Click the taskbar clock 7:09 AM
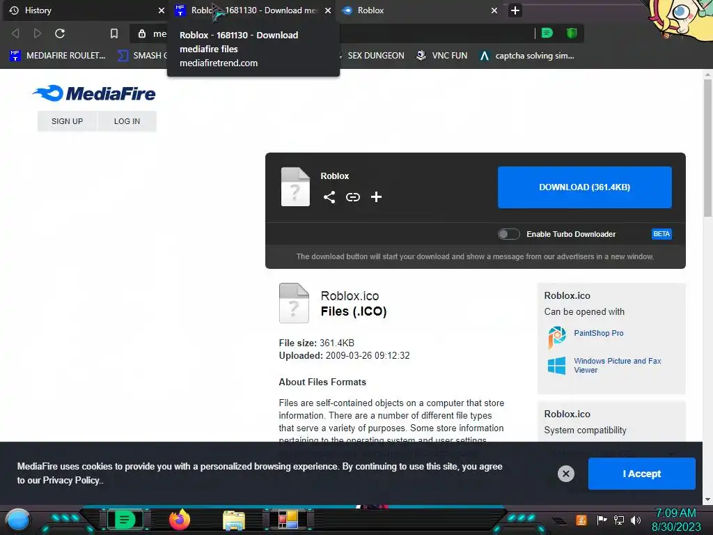This screenshot has height=535, width=713. pyautogui.click(x=675, y=513)
